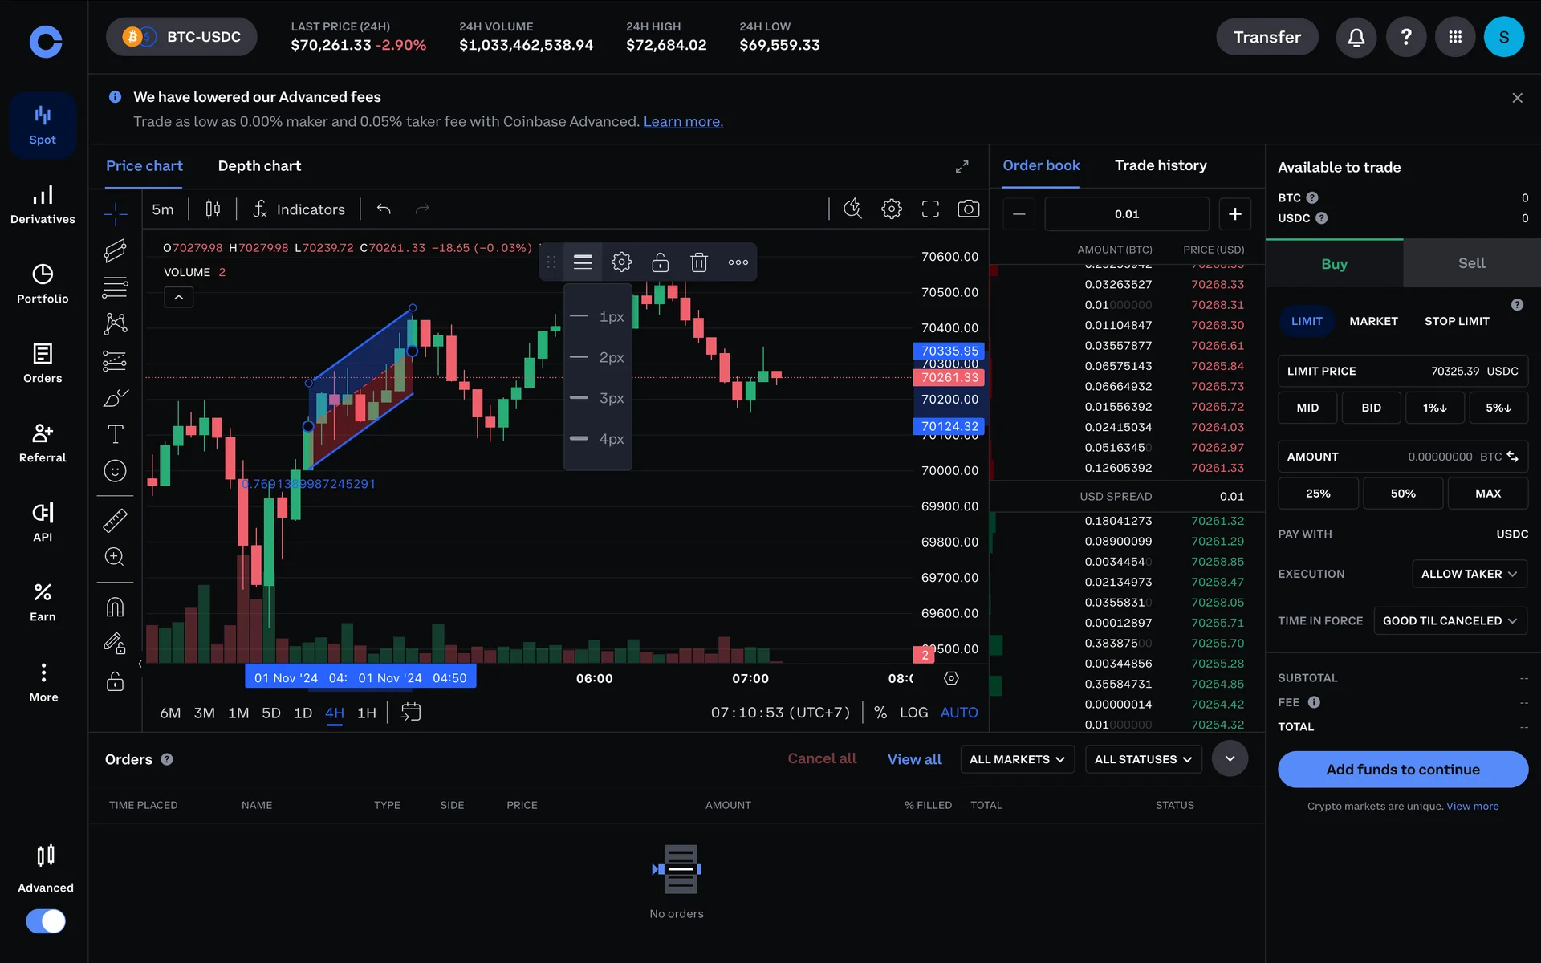The height and width of the screenshot is (963, 1541).
Task: Enable the LOG scale toggle
Action: point(913,713)
